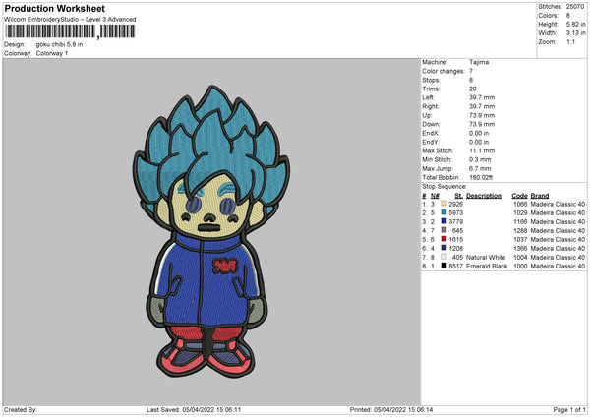Click the 'Emerald Black' description text
Screen dimensions: 590x417
tap(487, 266)
